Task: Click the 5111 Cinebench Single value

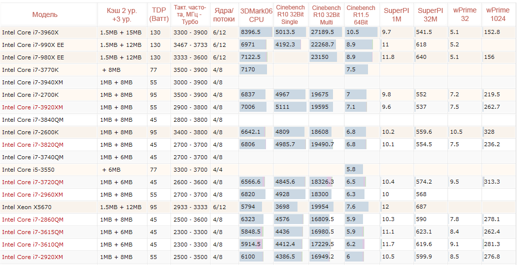Action: [x=282, y=107]
